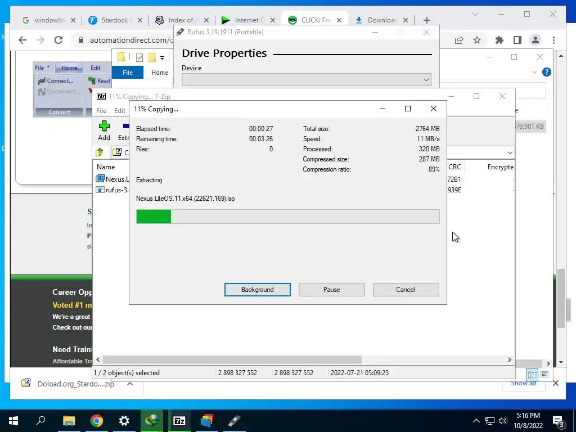Click the rufus-3 file icon in list
The height and width of the screenshot is (432, 576).
pos(100,190)
